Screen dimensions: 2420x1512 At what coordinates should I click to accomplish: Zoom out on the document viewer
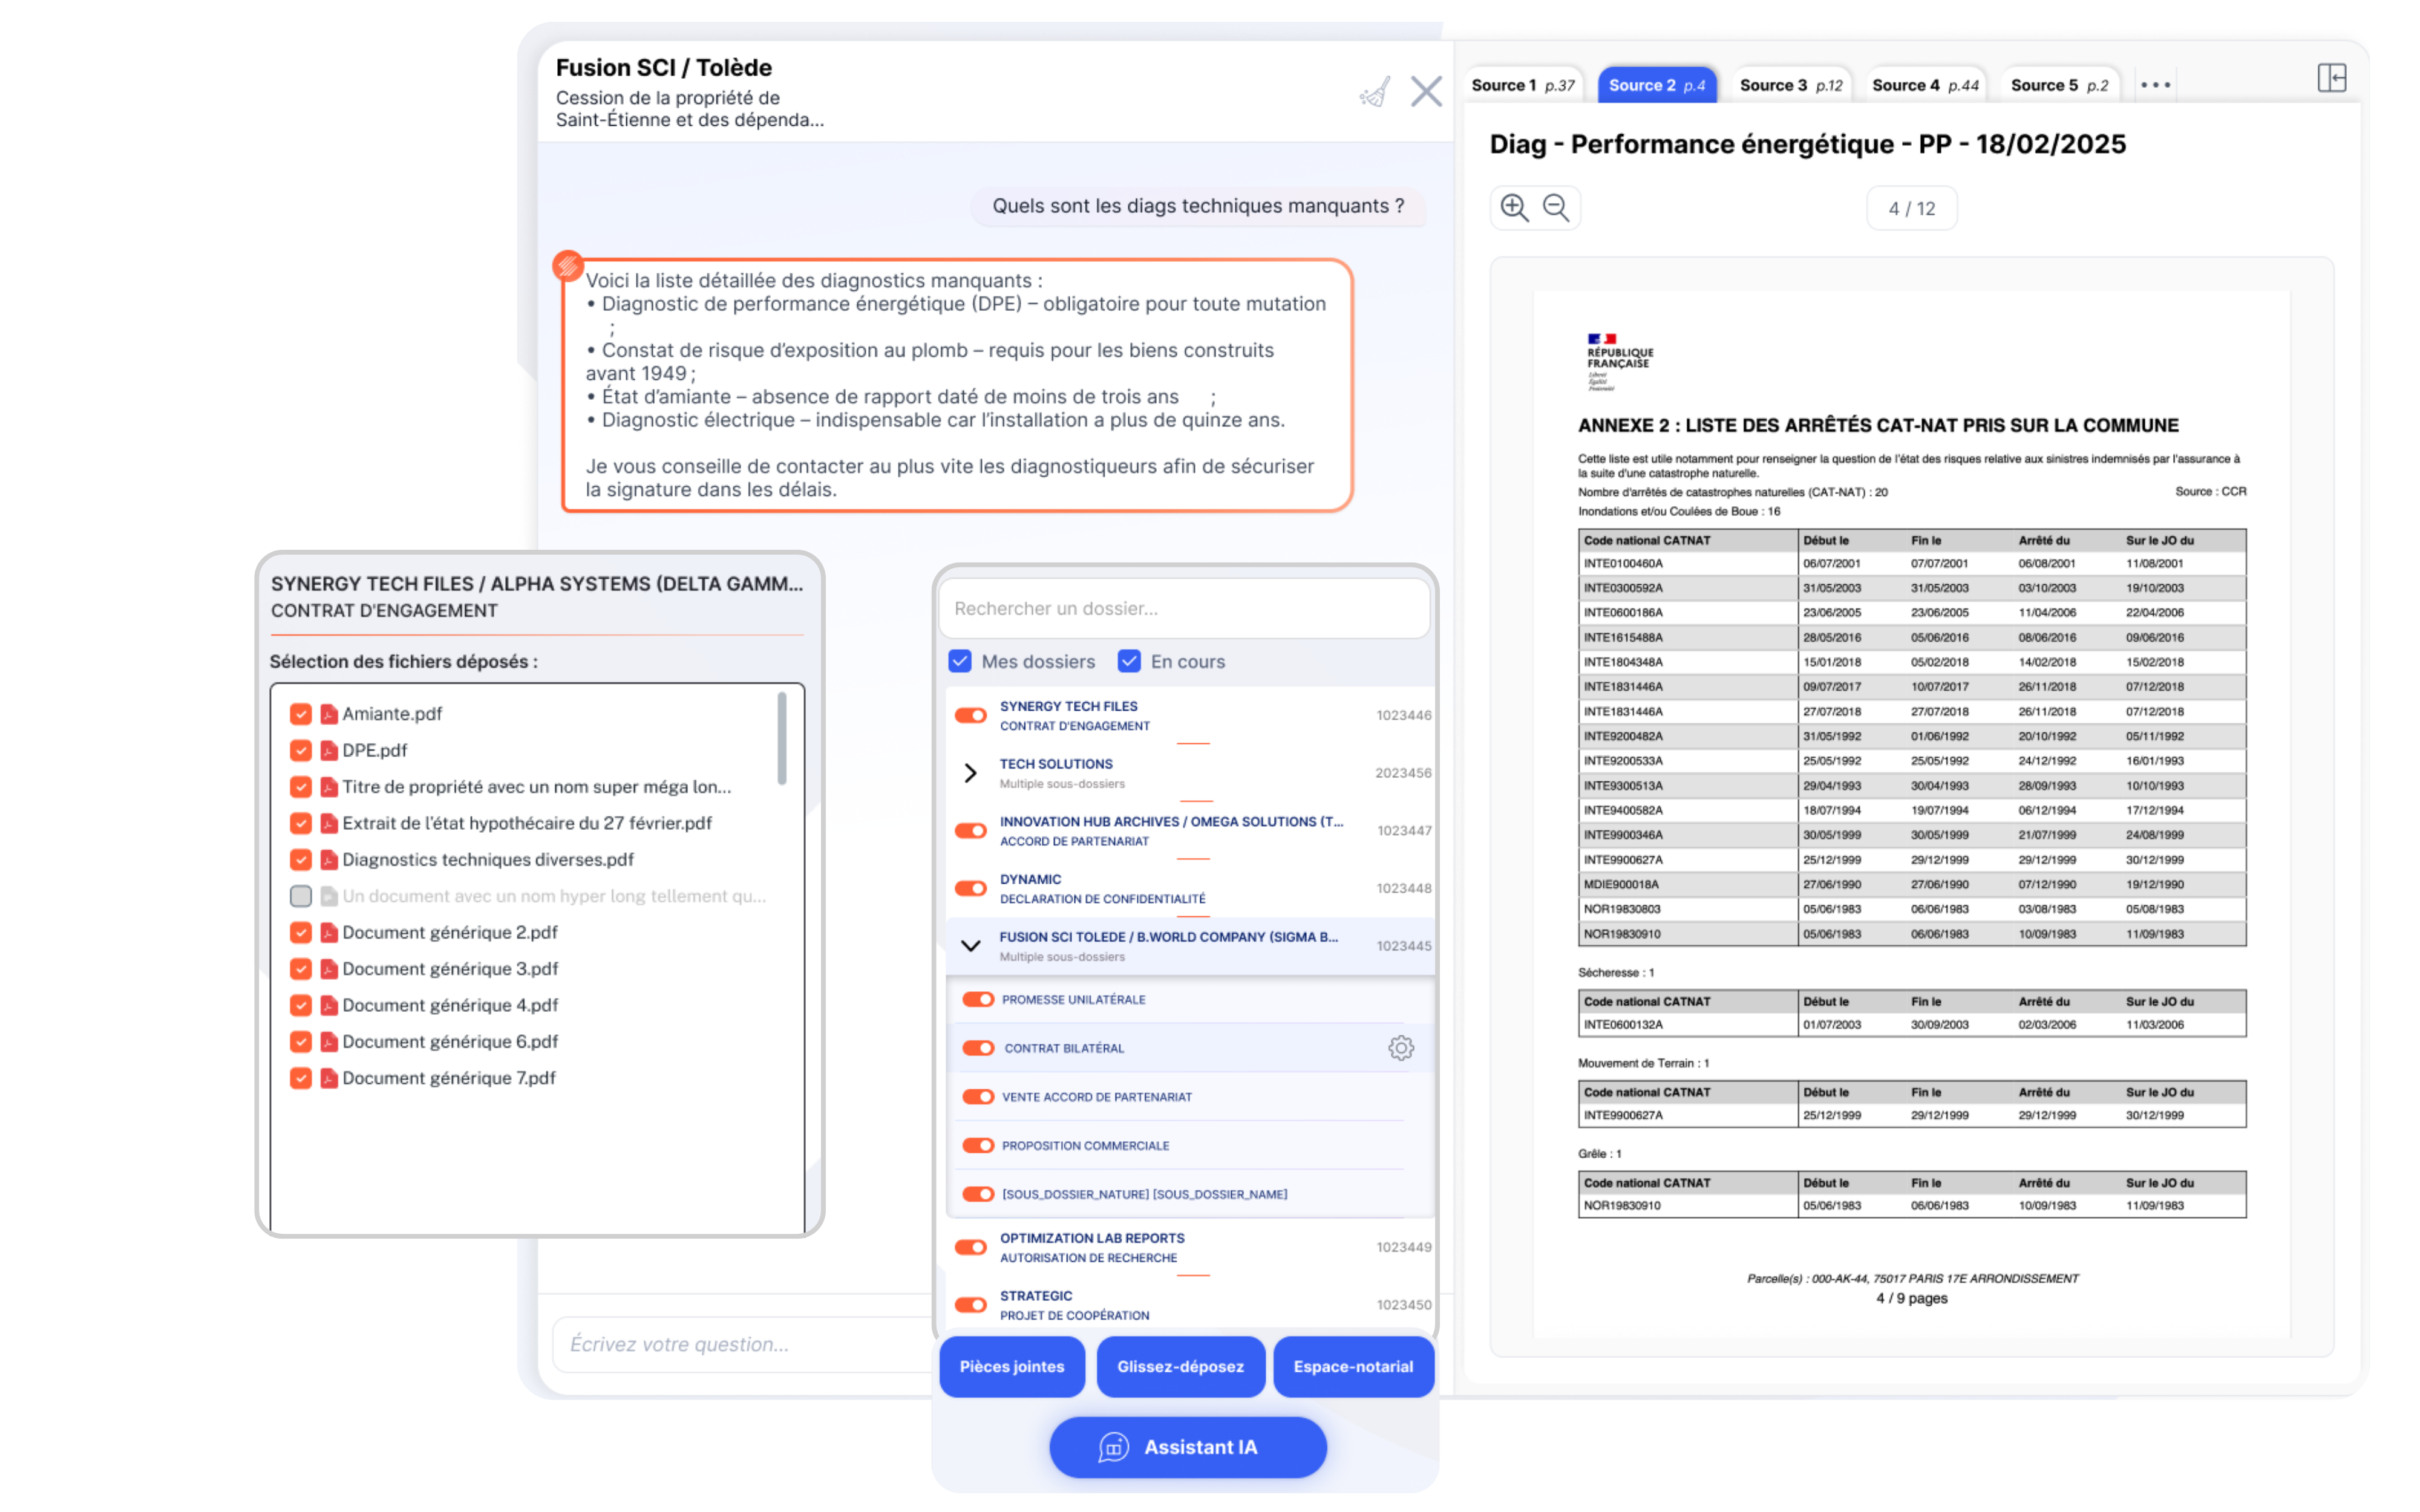point(1556,208)
